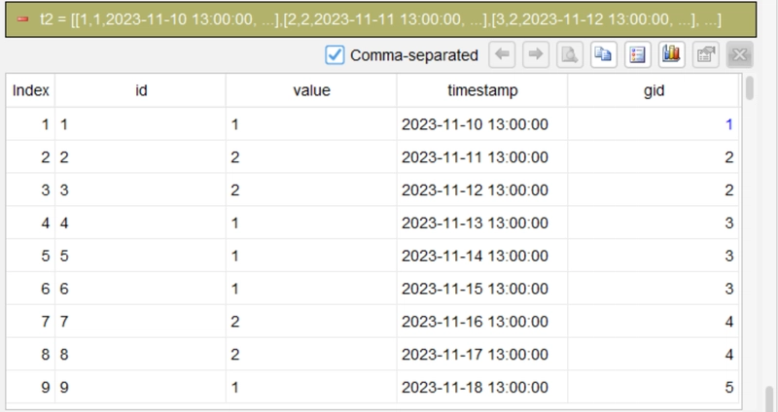Click the back arrow navigation icon
The height and width of the screenshot is (412, 778).
pyautogui.click(x=502, y=54)
